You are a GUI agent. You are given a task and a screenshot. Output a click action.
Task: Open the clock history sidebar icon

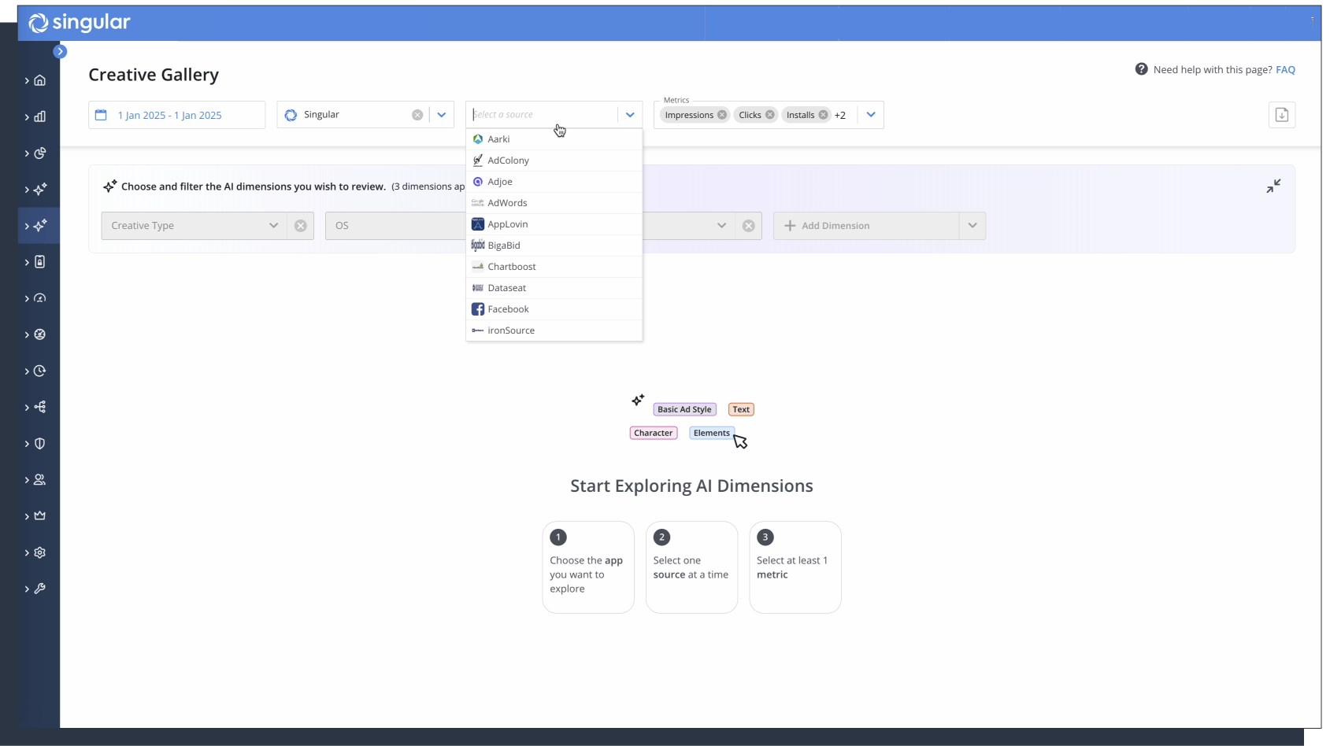[x=40, y=371]
